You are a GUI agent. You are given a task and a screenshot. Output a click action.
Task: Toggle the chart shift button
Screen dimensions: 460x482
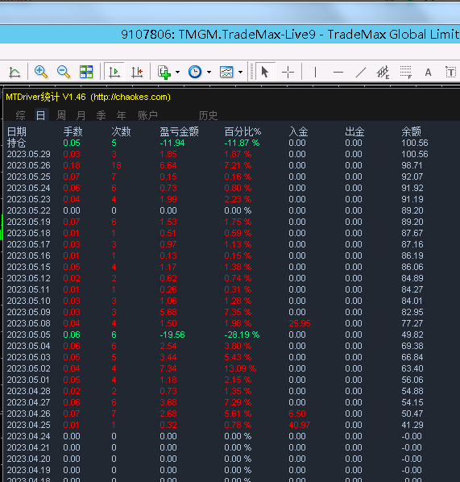[137, 72]
